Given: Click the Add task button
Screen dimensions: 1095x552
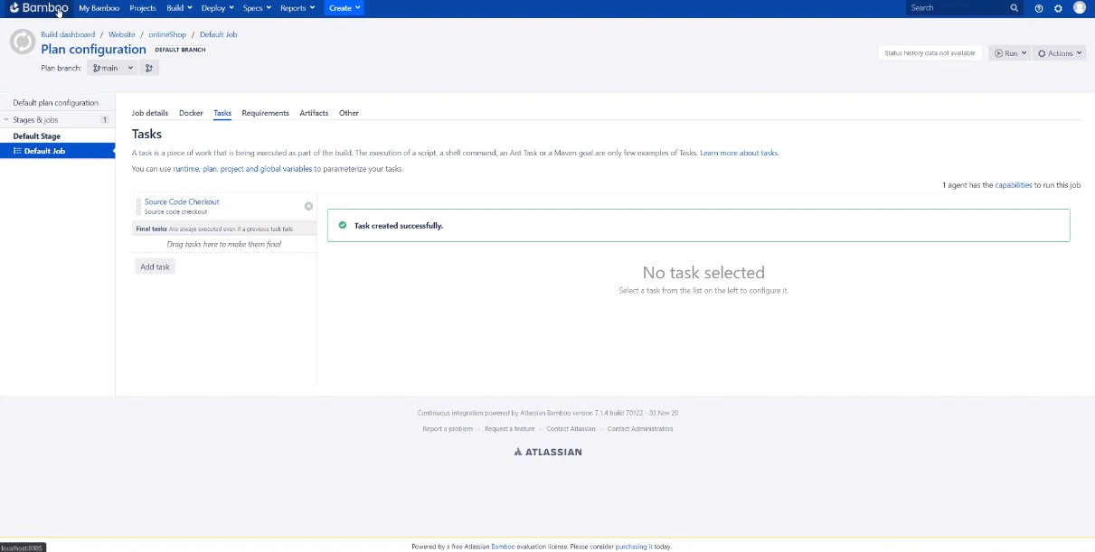Looking at the screenshot, I should click(155, 267).
